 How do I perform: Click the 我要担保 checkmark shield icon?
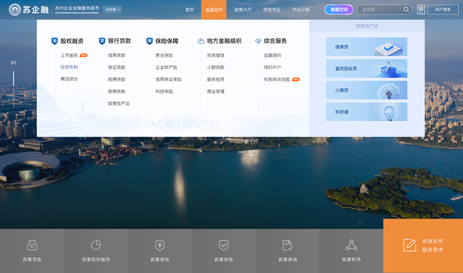click(223, 245)
